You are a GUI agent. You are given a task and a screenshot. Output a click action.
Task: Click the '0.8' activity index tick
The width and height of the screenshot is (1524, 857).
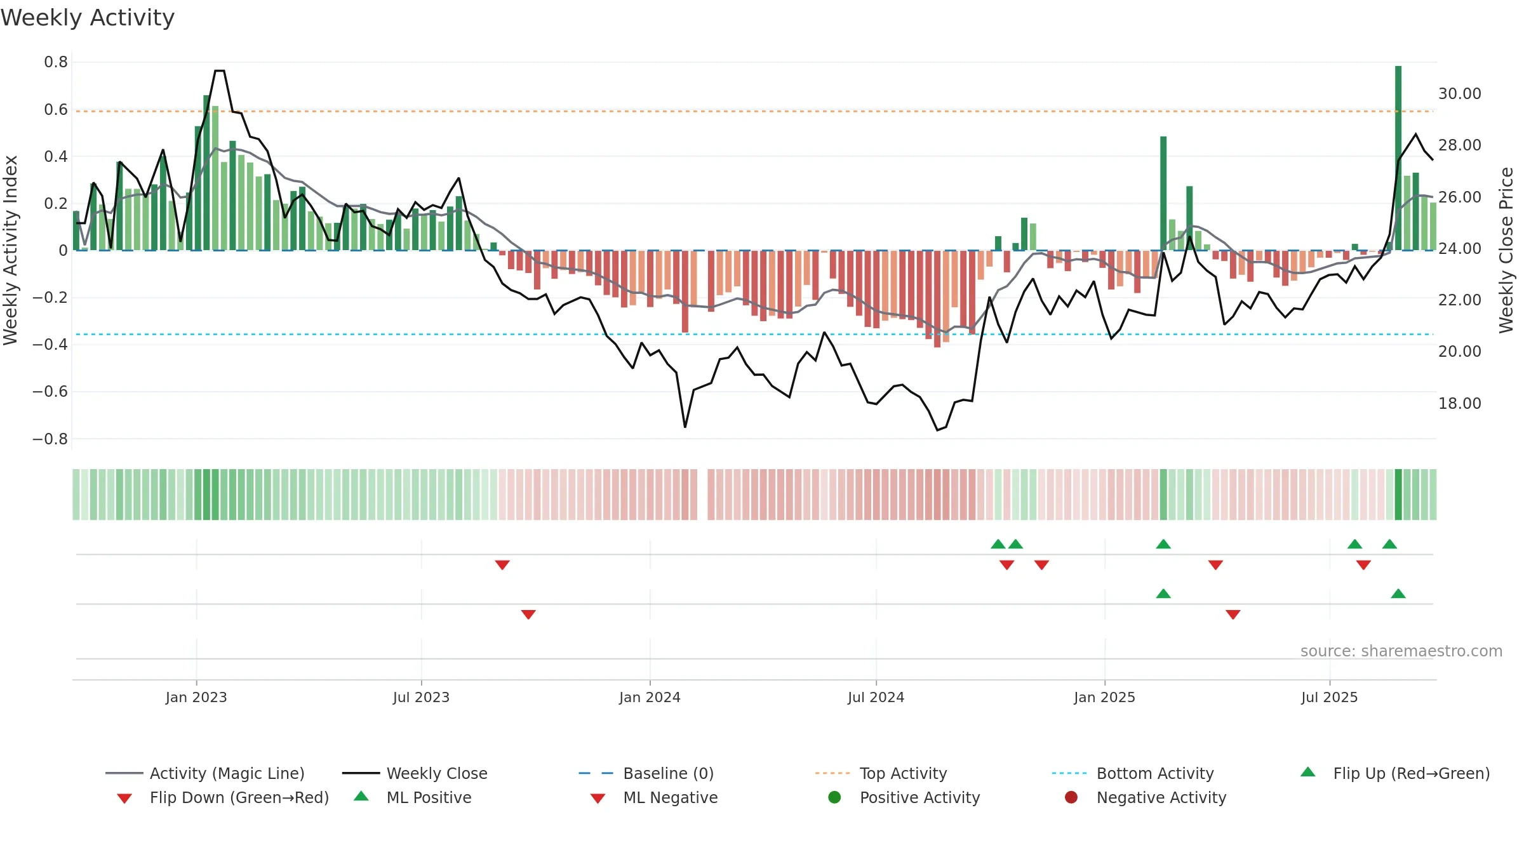pyautogui.click(x=56, y=62)
